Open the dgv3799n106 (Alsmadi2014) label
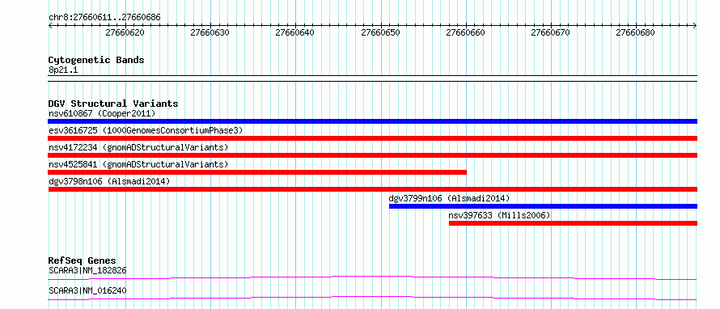 coord(449,198)
